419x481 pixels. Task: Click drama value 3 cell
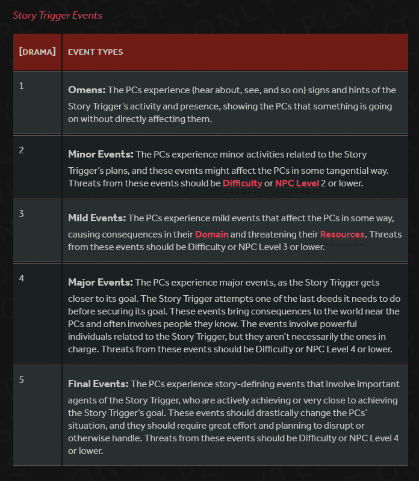tap(37, 231)
